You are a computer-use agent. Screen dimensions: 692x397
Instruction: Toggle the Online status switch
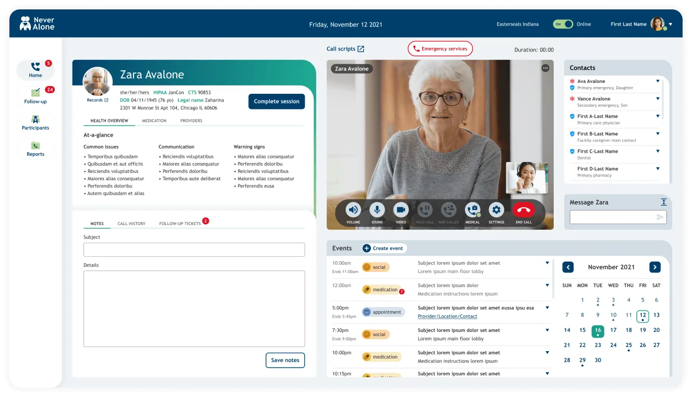coord(562,24)
